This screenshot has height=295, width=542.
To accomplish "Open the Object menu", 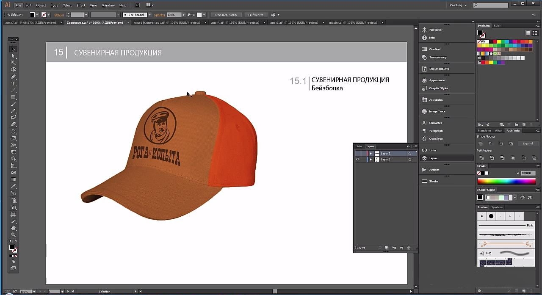I will pyautogui.click(x=41, y=6).
